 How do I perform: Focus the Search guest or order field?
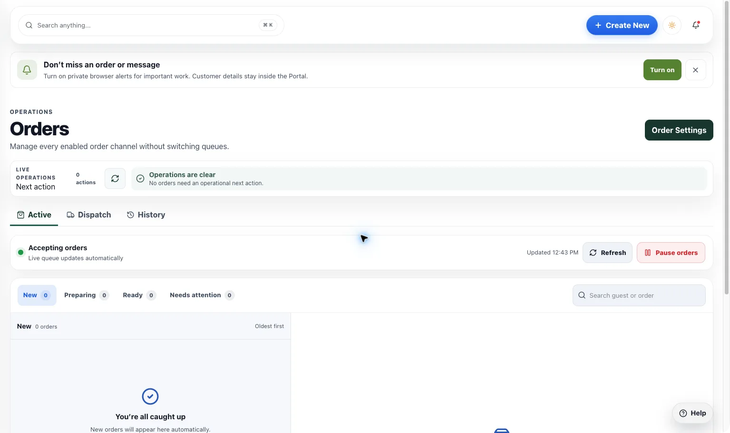click(639, 295)
